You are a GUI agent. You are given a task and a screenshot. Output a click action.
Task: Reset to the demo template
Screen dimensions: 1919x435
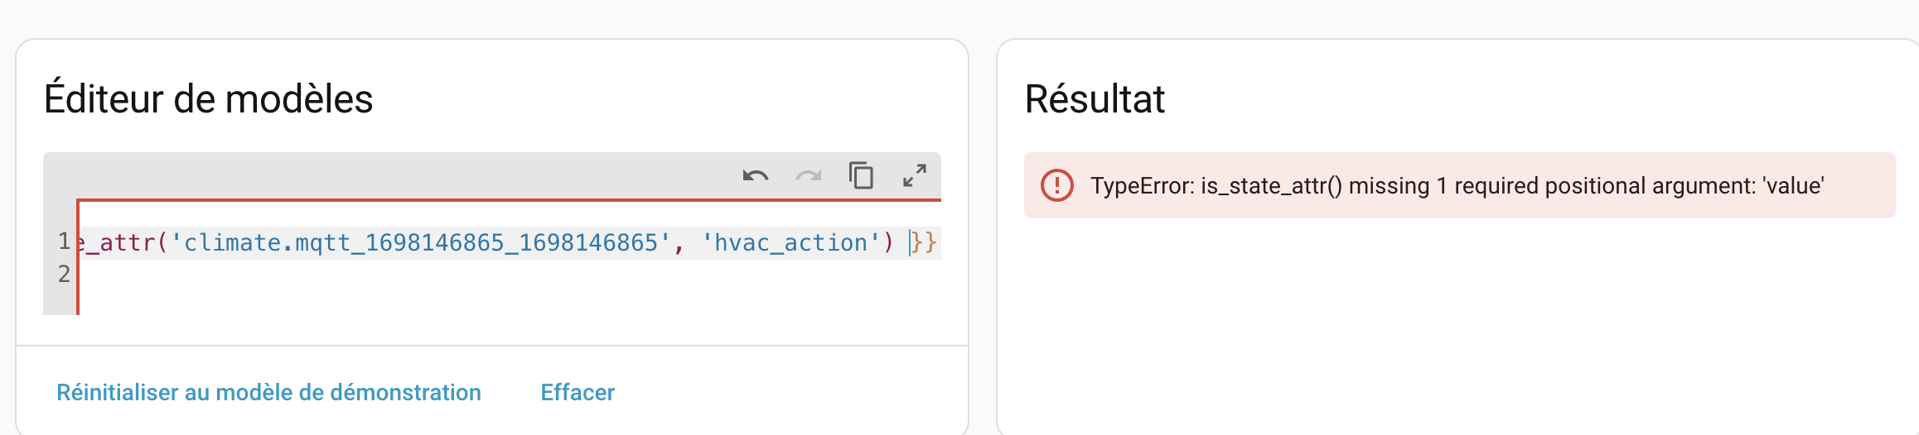268,392
